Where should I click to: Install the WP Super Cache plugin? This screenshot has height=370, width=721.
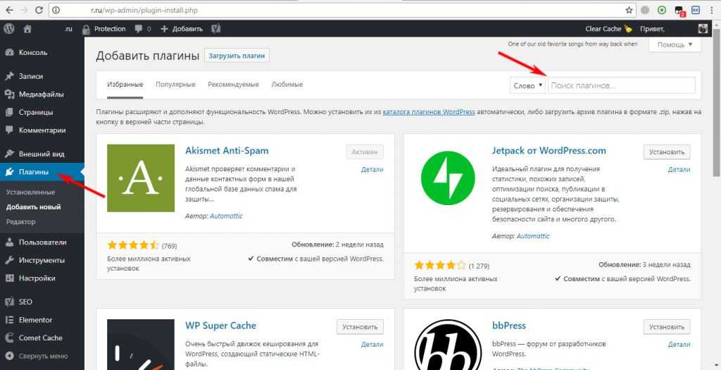360,327
